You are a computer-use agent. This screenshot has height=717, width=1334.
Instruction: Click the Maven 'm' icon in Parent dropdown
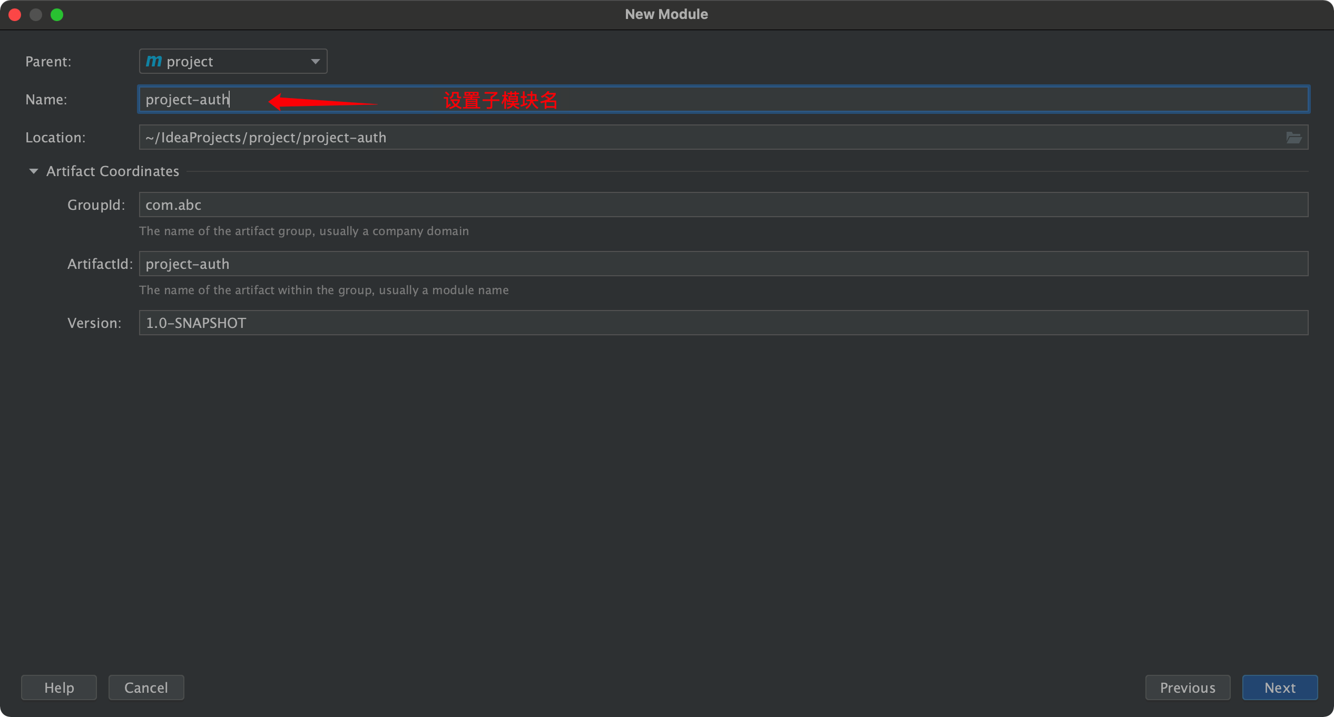coord(153,61)
